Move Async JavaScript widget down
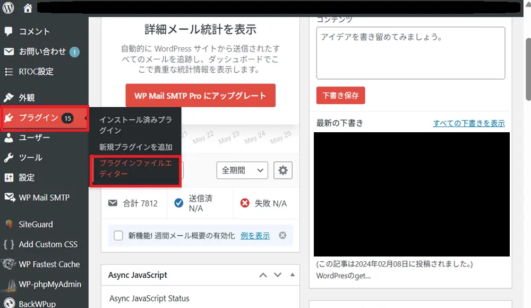The height and width of the screenshot is (308, 531). click(278, 275)
